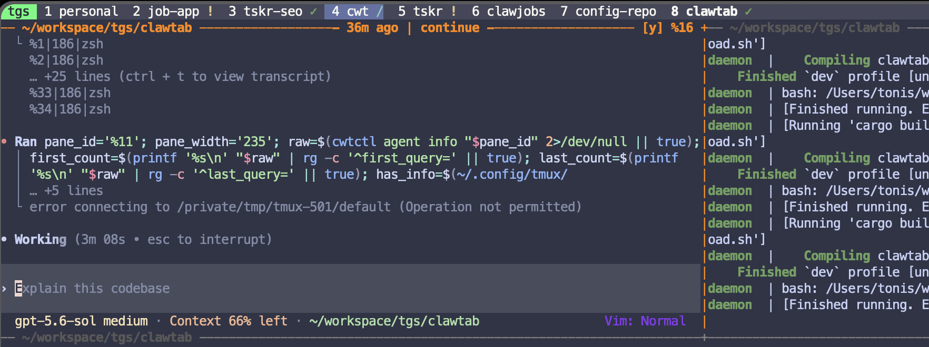The image size is (929, 347).
Task: Switch to tmux window 3 tskr-seo
Action: click(265, 11)
